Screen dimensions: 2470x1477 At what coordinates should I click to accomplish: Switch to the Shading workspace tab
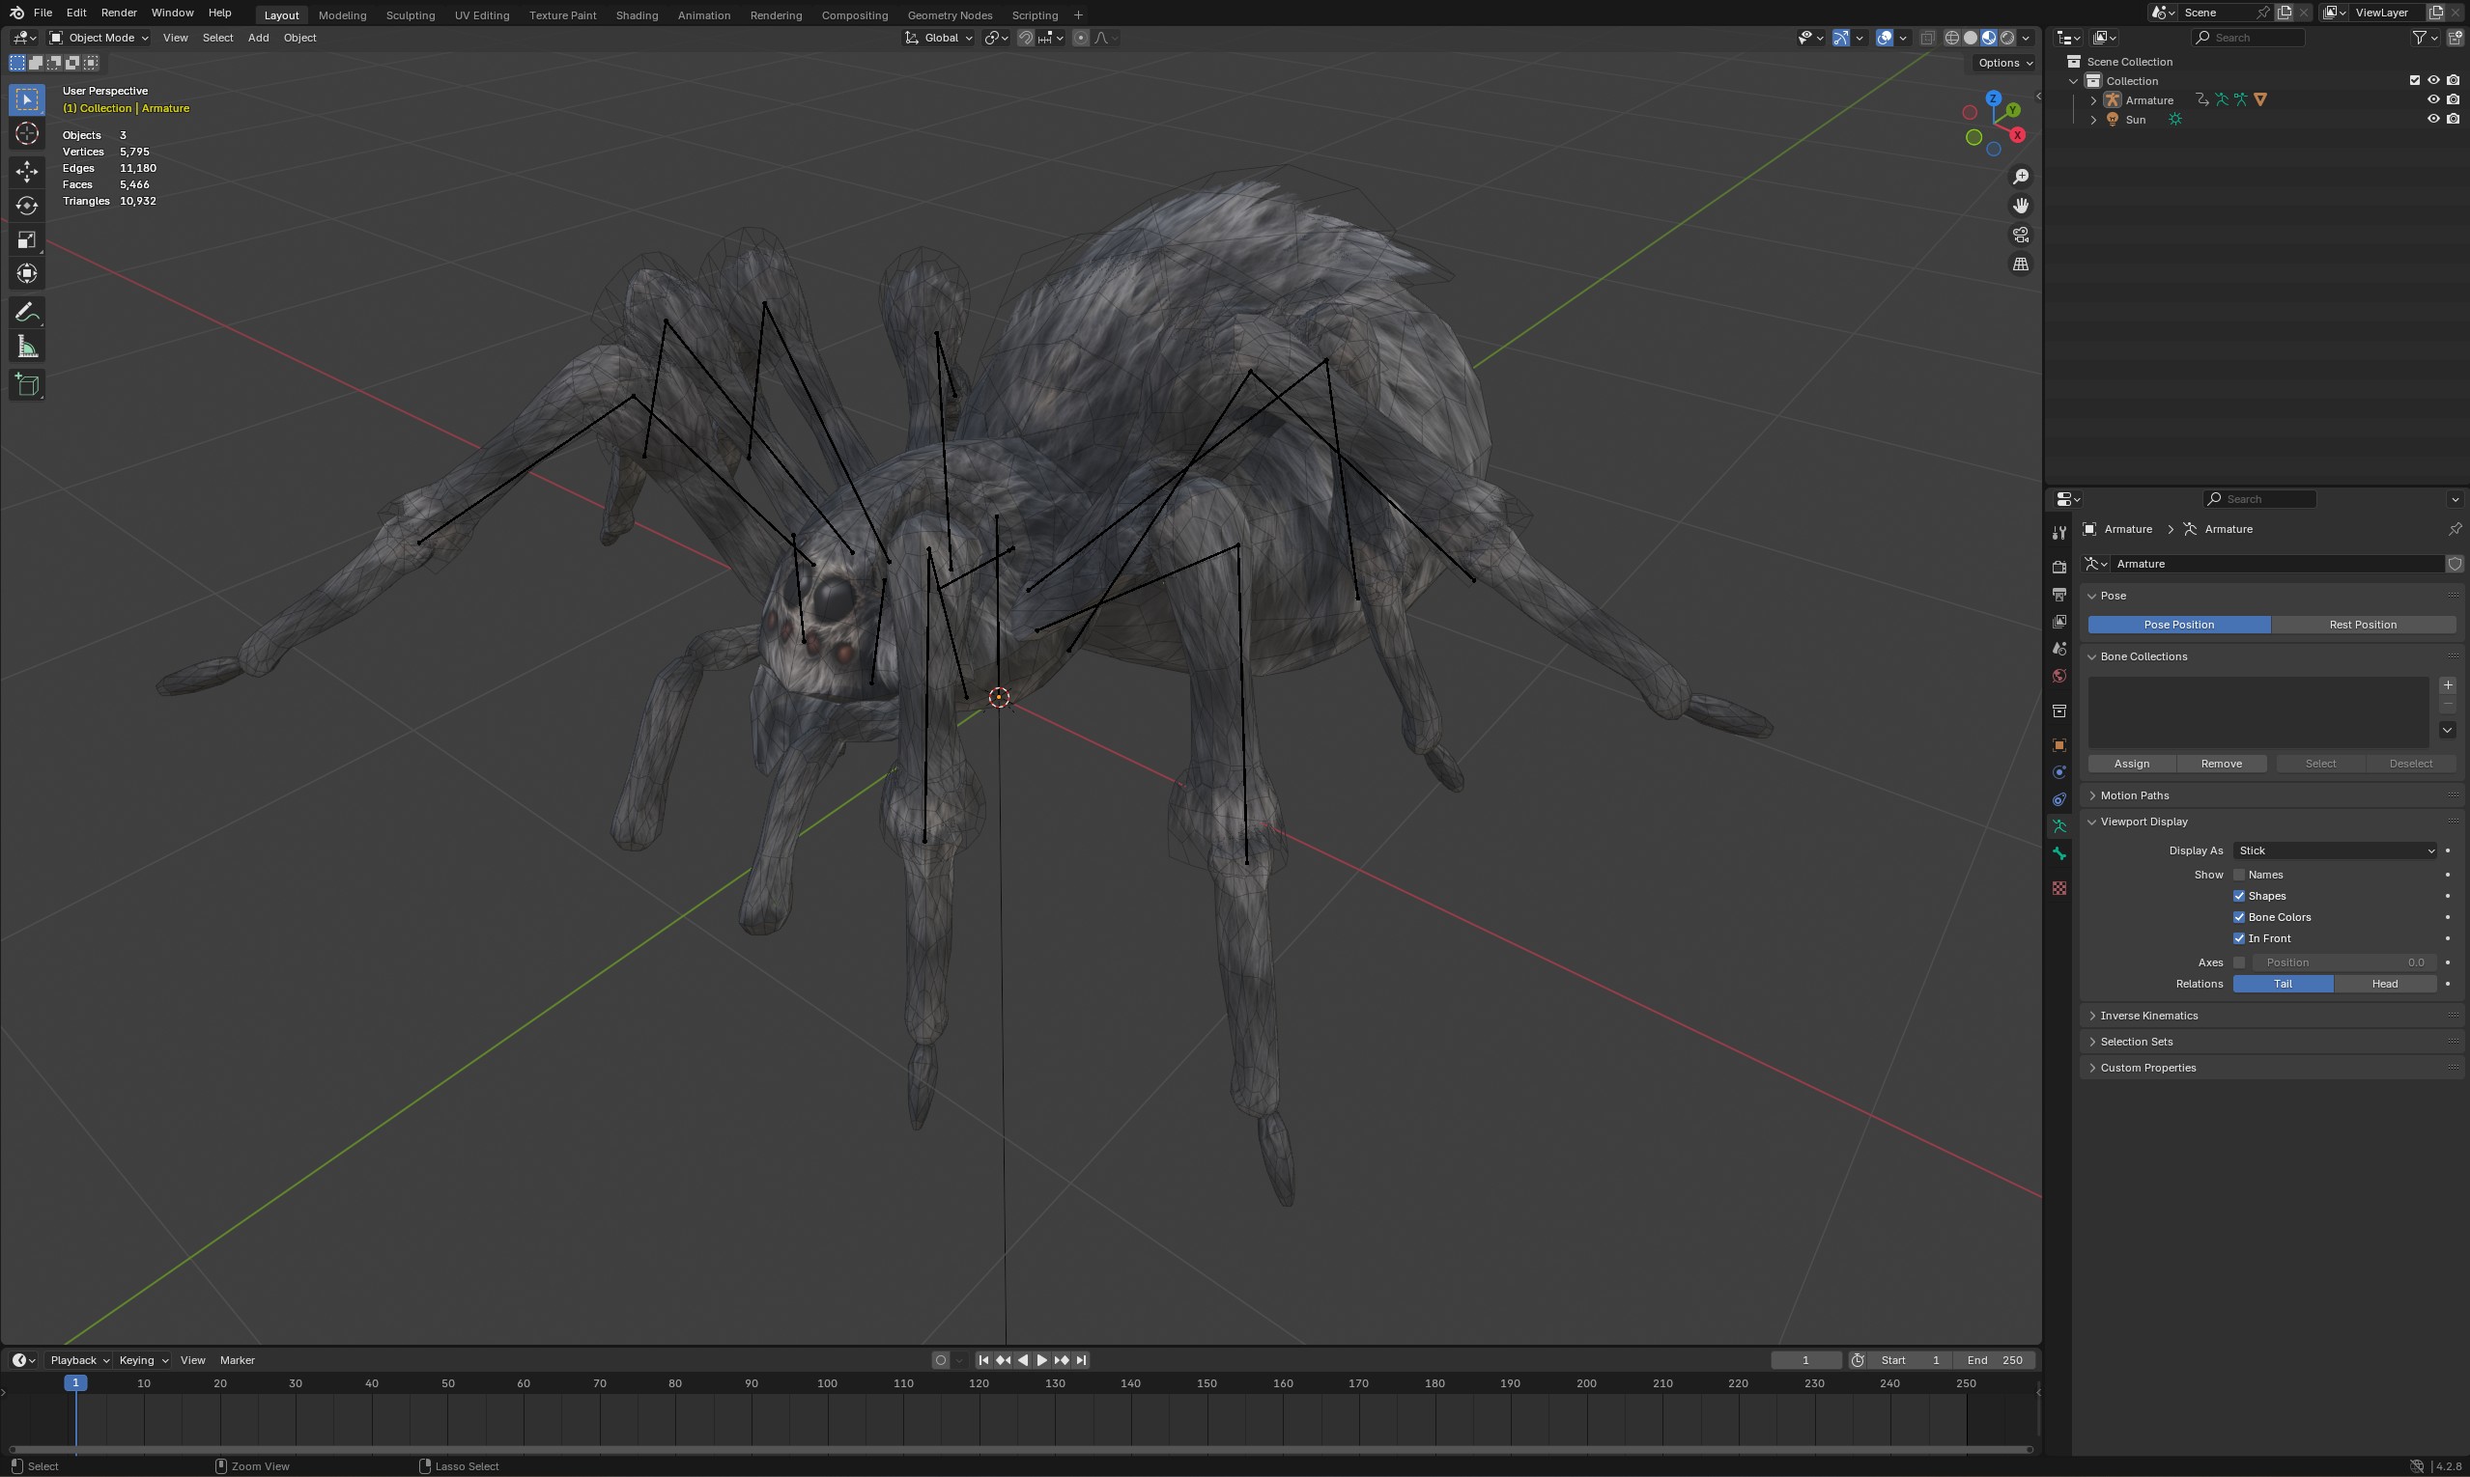(x=637, y=14)
